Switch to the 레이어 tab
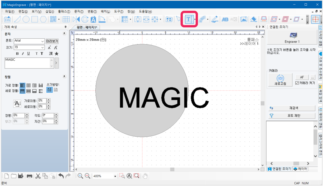The height and width of the screenshot is (186, 323). pyautogui.click(x=300, y=169)
